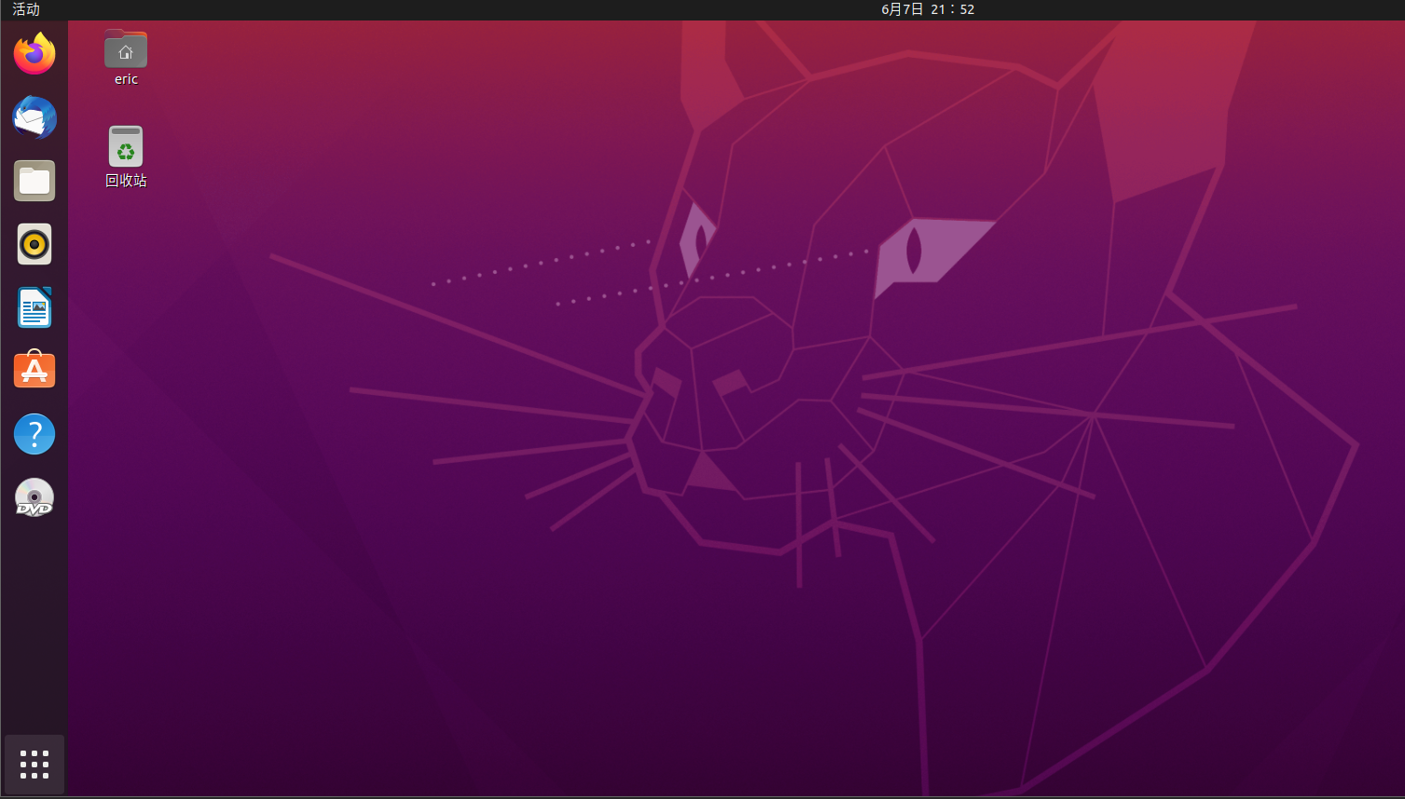Screen dimensions: 1405x799
Task: Open LibreOffice Writer from dock
Action: [34, 307]
